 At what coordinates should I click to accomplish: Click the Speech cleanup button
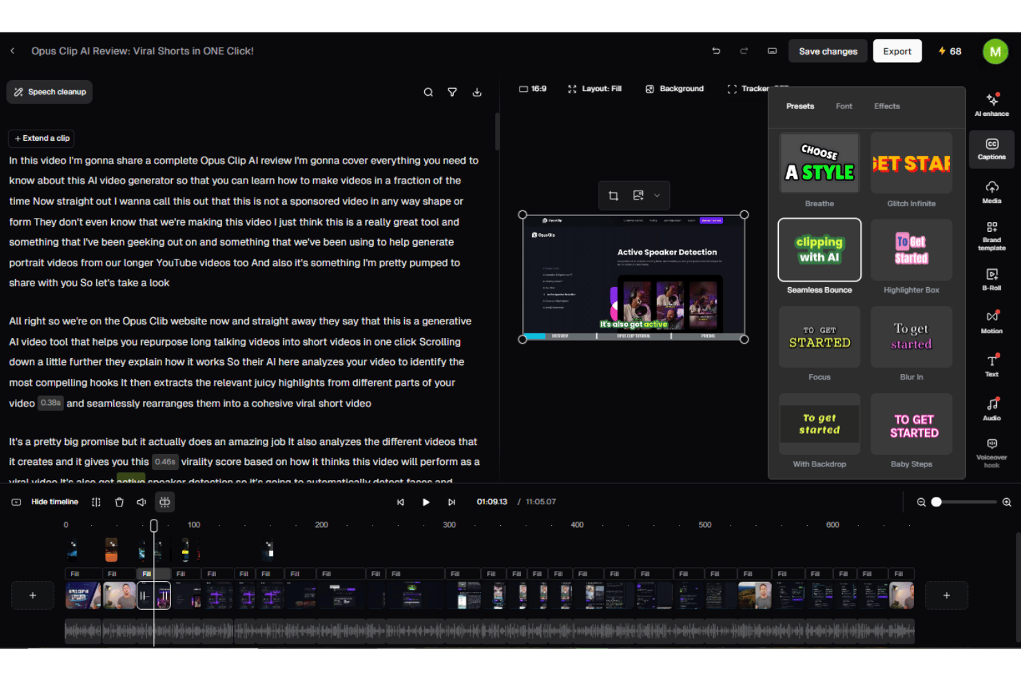[50, 92]
